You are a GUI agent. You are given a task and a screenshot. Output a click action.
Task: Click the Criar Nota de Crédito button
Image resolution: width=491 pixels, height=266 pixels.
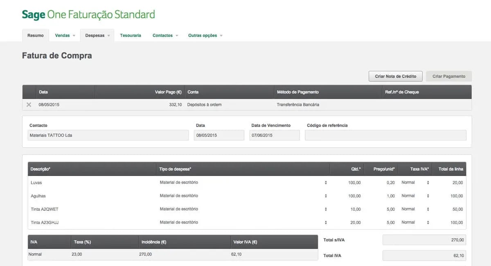[395, 76]
